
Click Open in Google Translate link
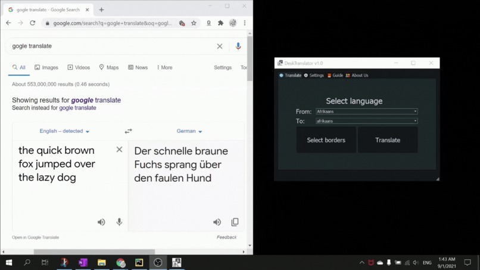point(36,237)
